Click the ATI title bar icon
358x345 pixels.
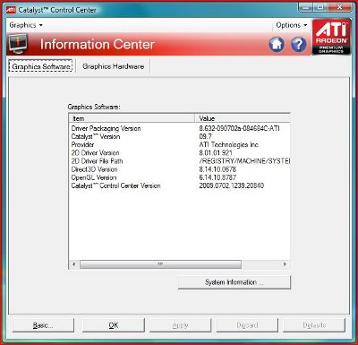click(x=11, y=10)
